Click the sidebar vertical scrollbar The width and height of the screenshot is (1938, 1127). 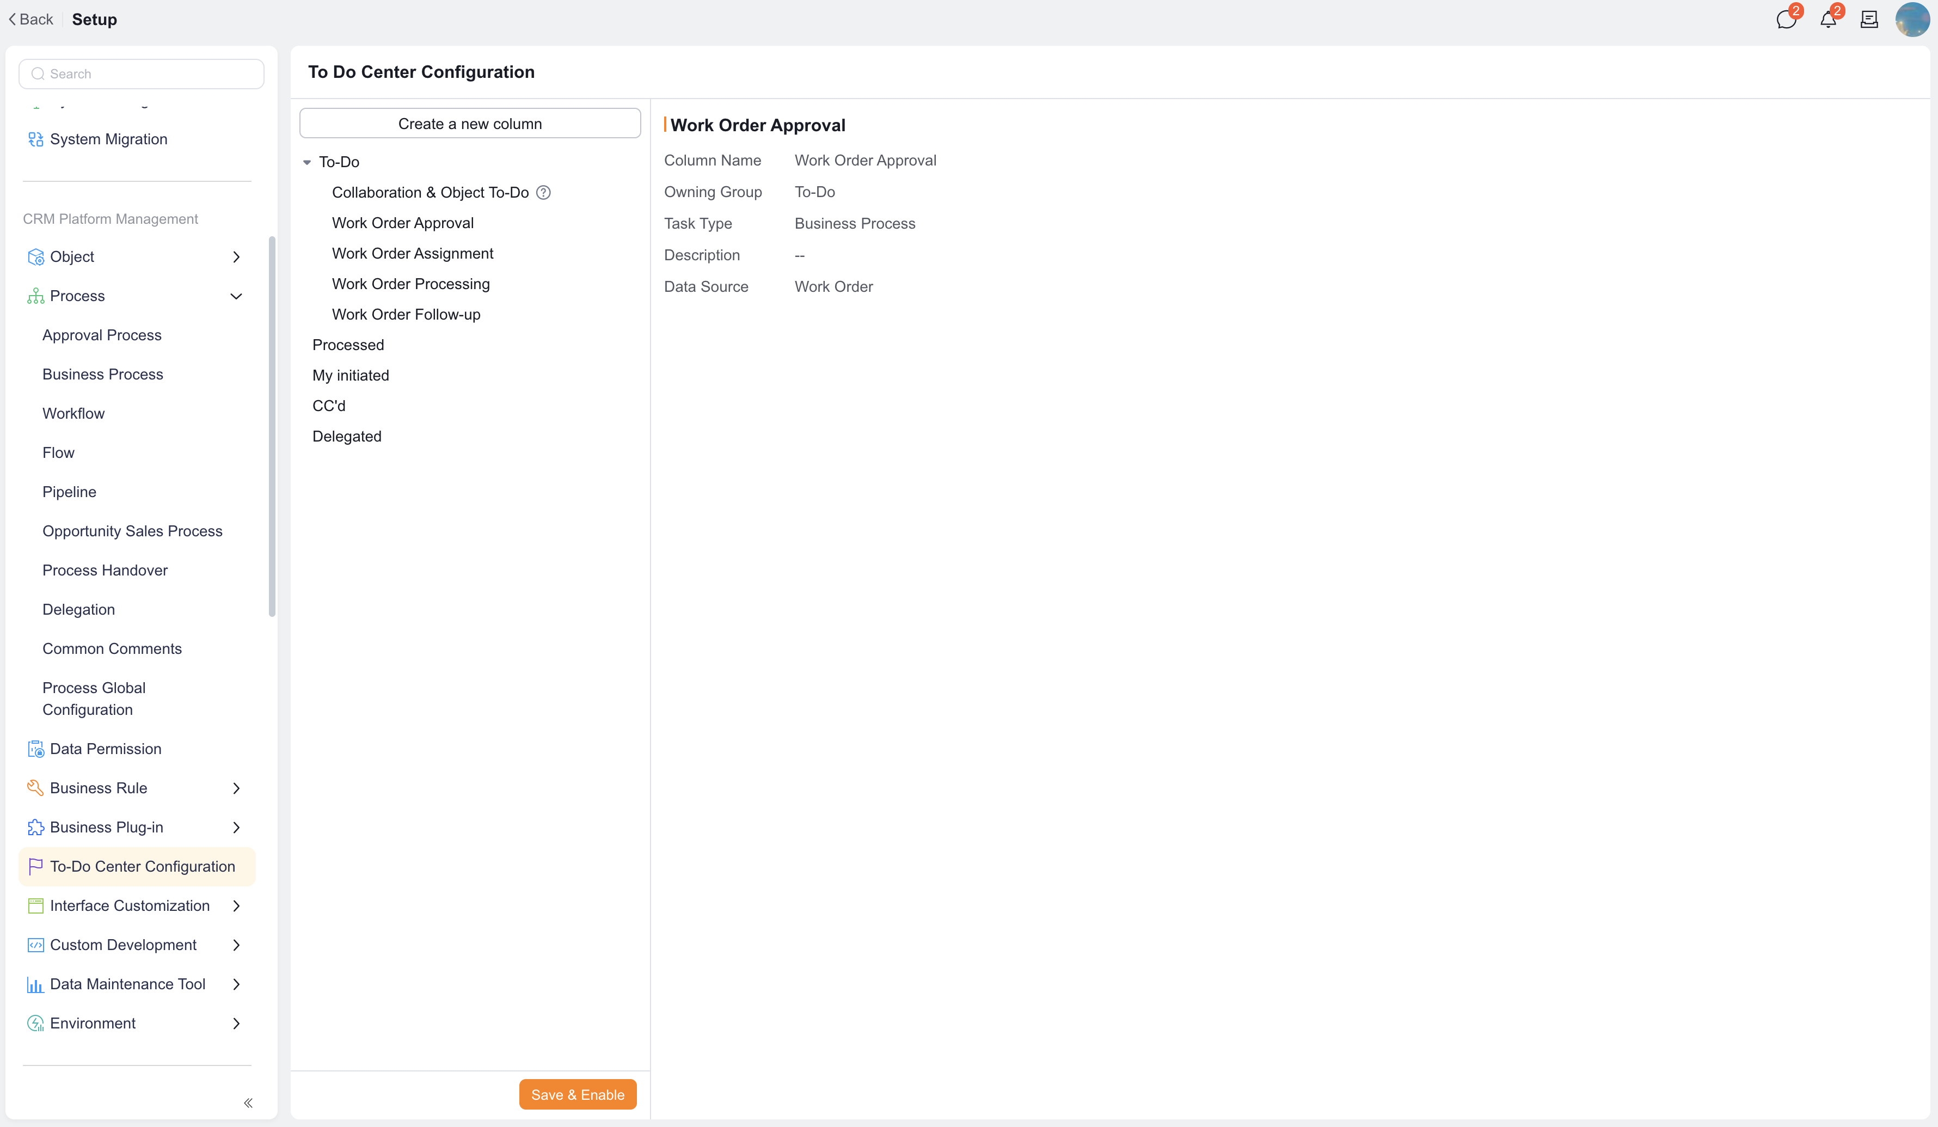coord(272,427)
